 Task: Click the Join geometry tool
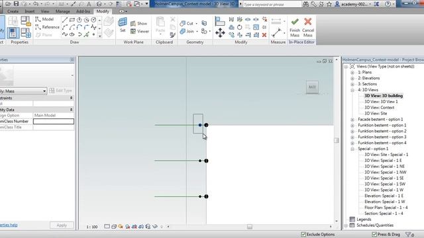click(187, 31)
